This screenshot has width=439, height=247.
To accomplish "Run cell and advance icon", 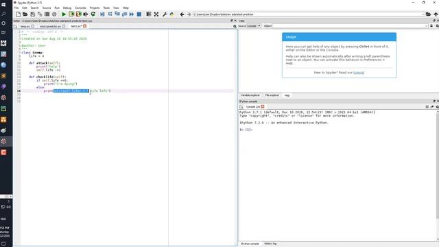I will [x=79, y=14].
